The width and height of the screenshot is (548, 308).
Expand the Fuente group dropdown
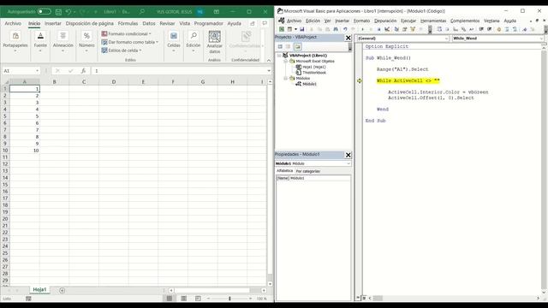click(40, 51)
